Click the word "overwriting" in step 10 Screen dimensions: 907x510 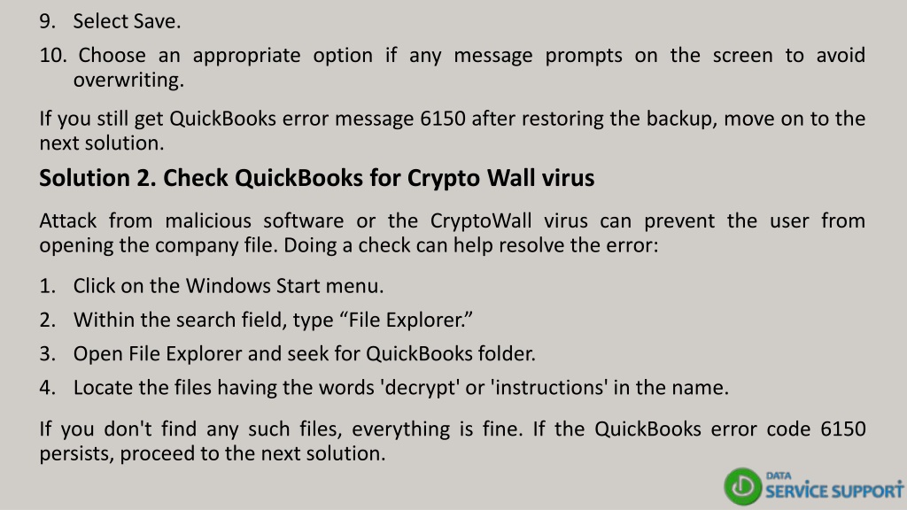point(126,80)
